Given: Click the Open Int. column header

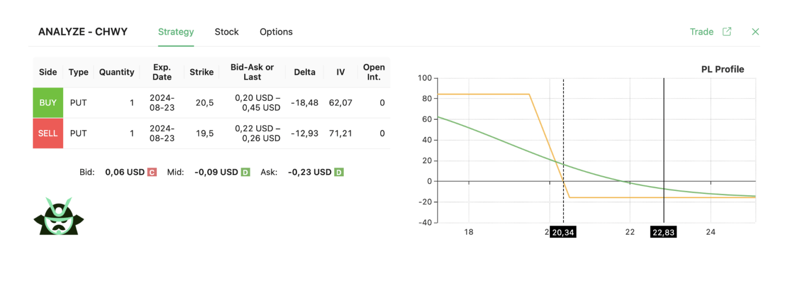Looking at the screenshot, I should (x=374, y=72).
